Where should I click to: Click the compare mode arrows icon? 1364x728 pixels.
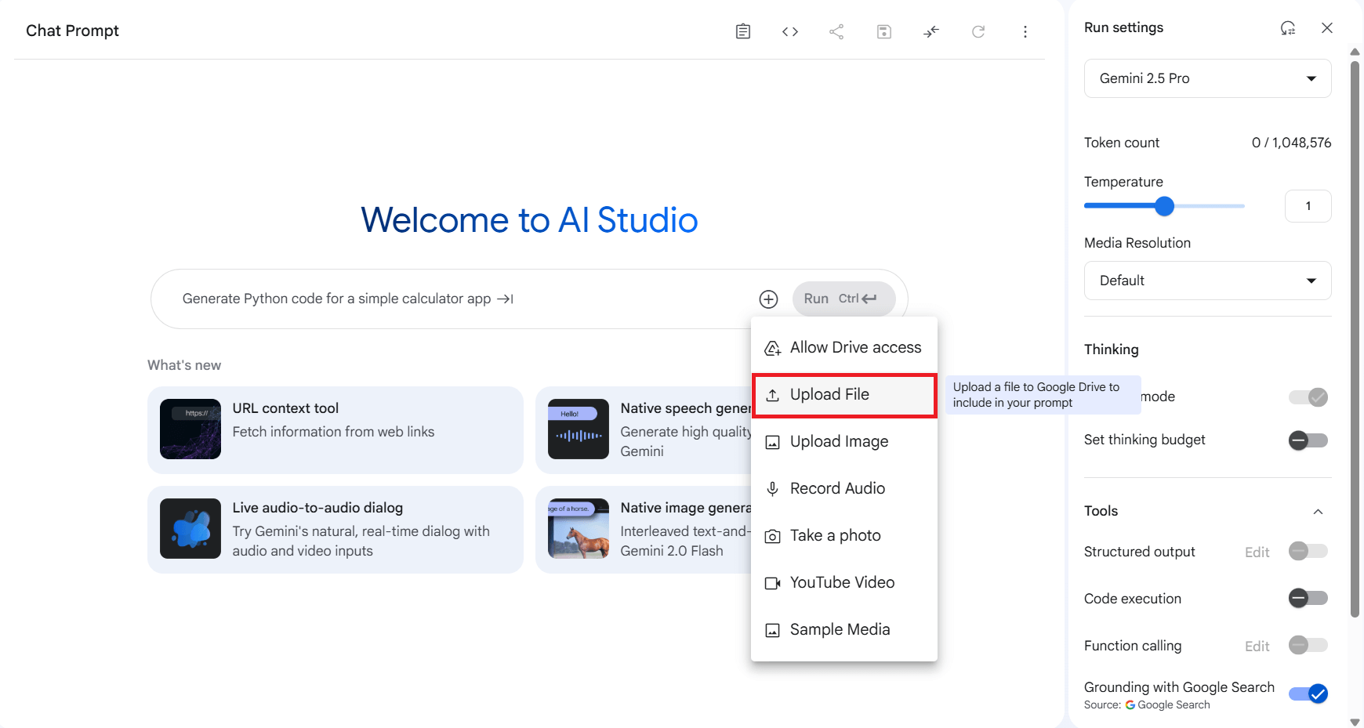[931, 31]
